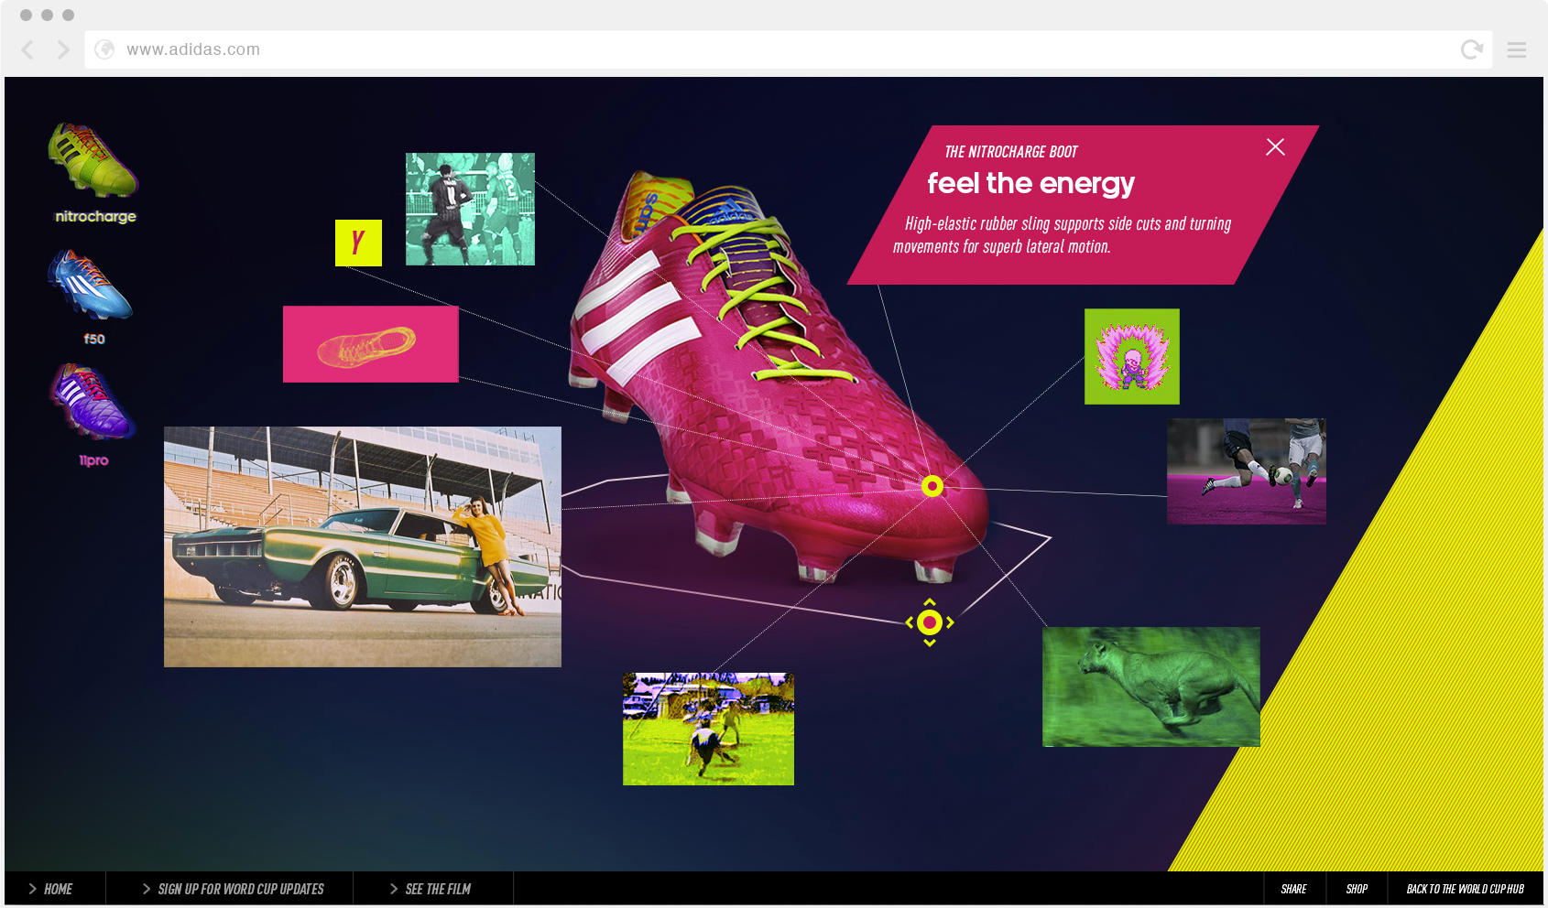Open the green tile with pink character
The image size is (1548, 908).
(1132, 356)
